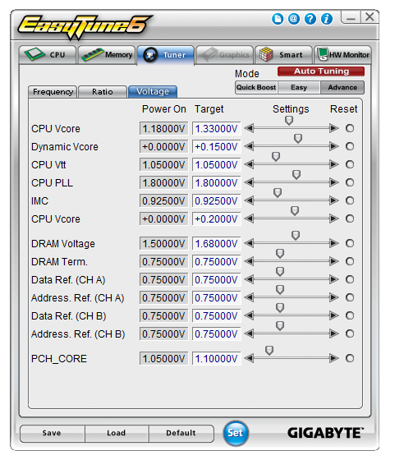395x460 pixels.
Task: Select the reset radio on the 1.33000V CPU Vcore row
Action: point(350,128)
